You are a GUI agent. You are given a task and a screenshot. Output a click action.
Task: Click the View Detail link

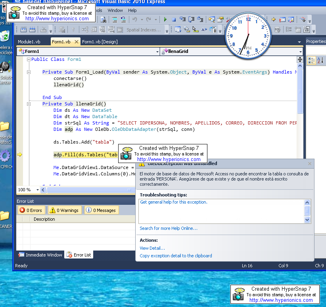tap(152, 248)
